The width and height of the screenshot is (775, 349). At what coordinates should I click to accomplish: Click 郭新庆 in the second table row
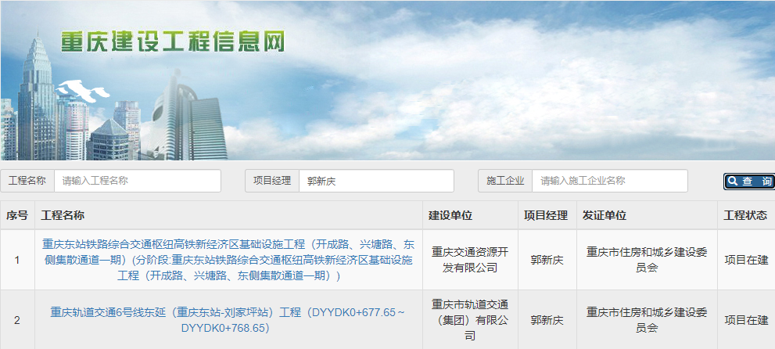(547, 320)
